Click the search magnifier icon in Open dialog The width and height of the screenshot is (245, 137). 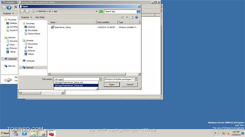point(138,12)
